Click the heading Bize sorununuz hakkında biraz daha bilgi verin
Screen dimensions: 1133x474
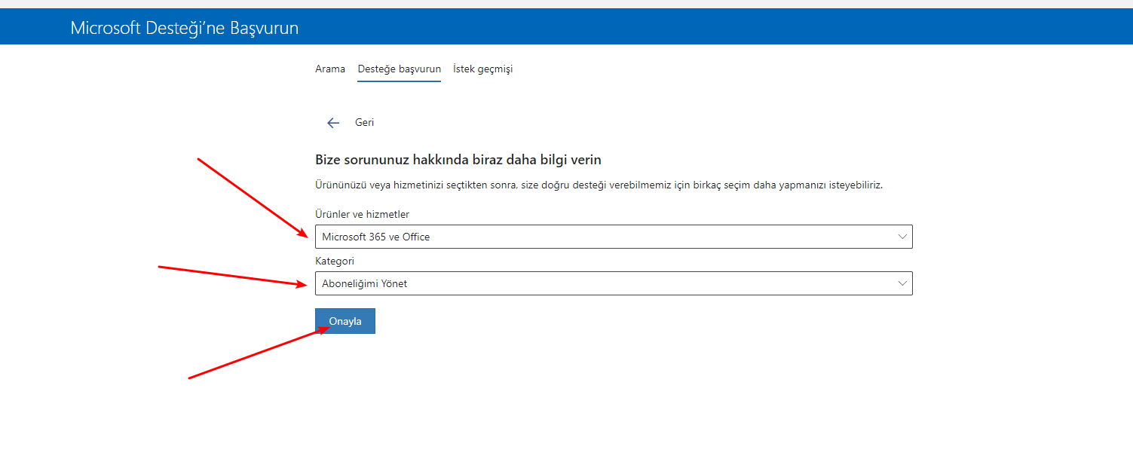point(458,160)
